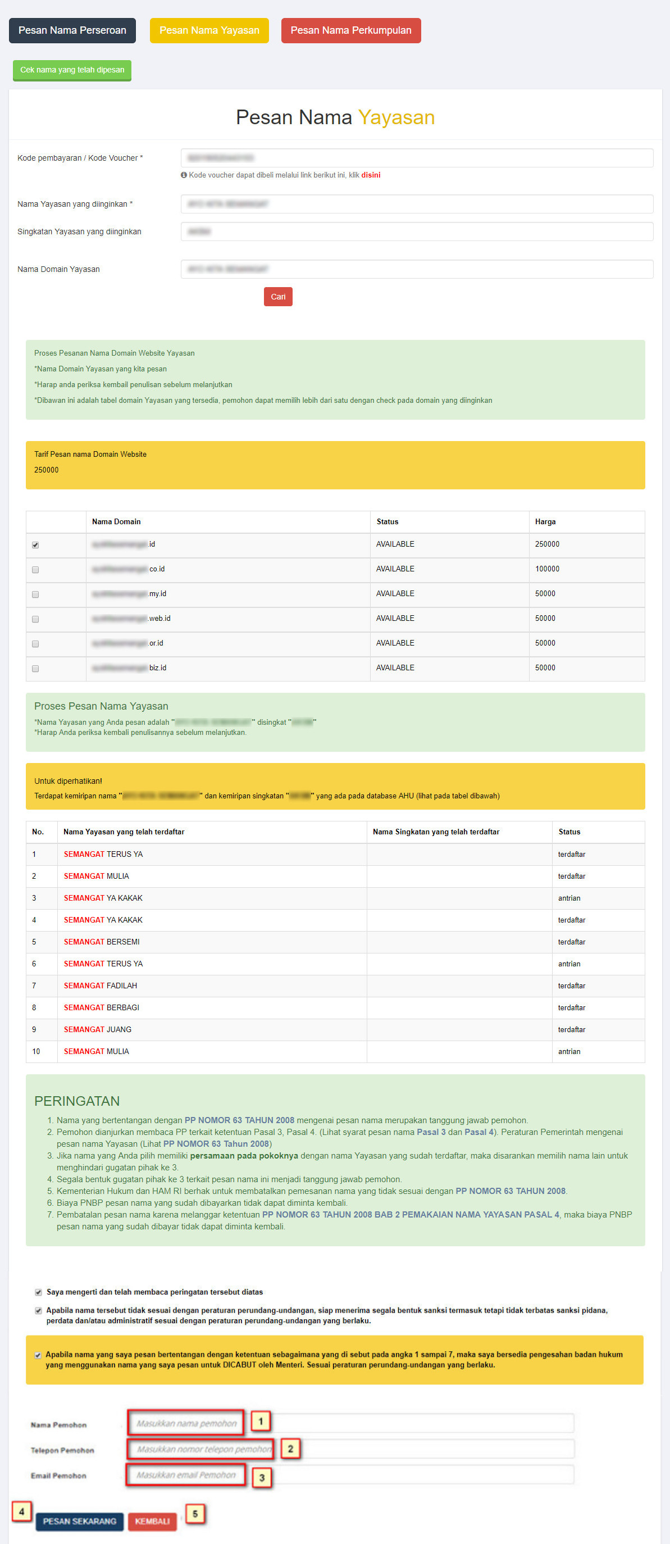
Task: Select the .co.id domain checkbox
Action: point(35,569)
